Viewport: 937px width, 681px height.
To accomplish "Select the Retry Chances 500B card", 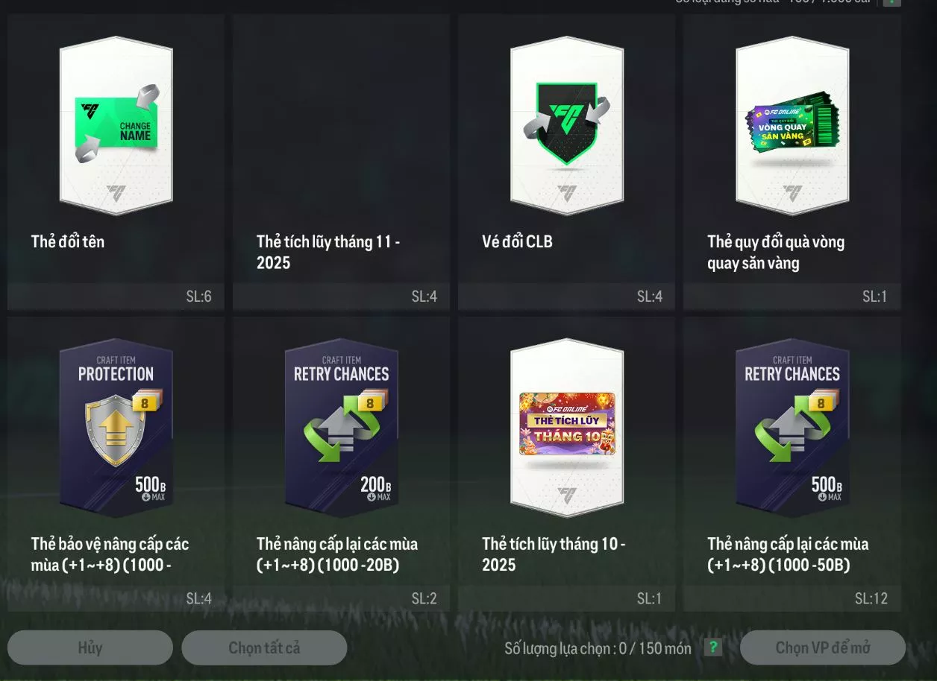I will (792, 428).
